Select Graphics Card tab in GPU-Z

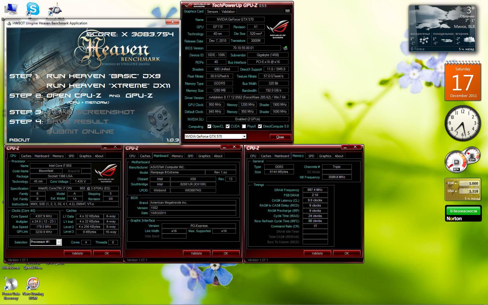[x=193, y=11]
